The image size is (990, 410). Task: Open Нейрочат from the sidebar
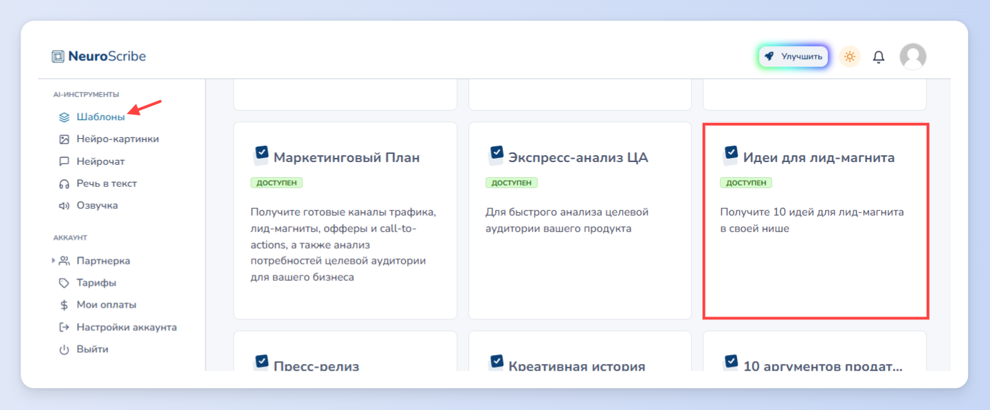(100, 162)
